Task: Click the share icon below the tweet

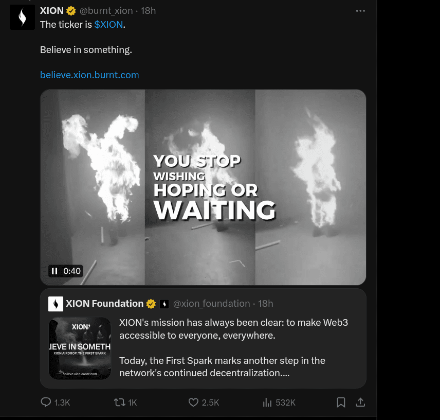Action: pyautogui.click(x=361, y=402)
